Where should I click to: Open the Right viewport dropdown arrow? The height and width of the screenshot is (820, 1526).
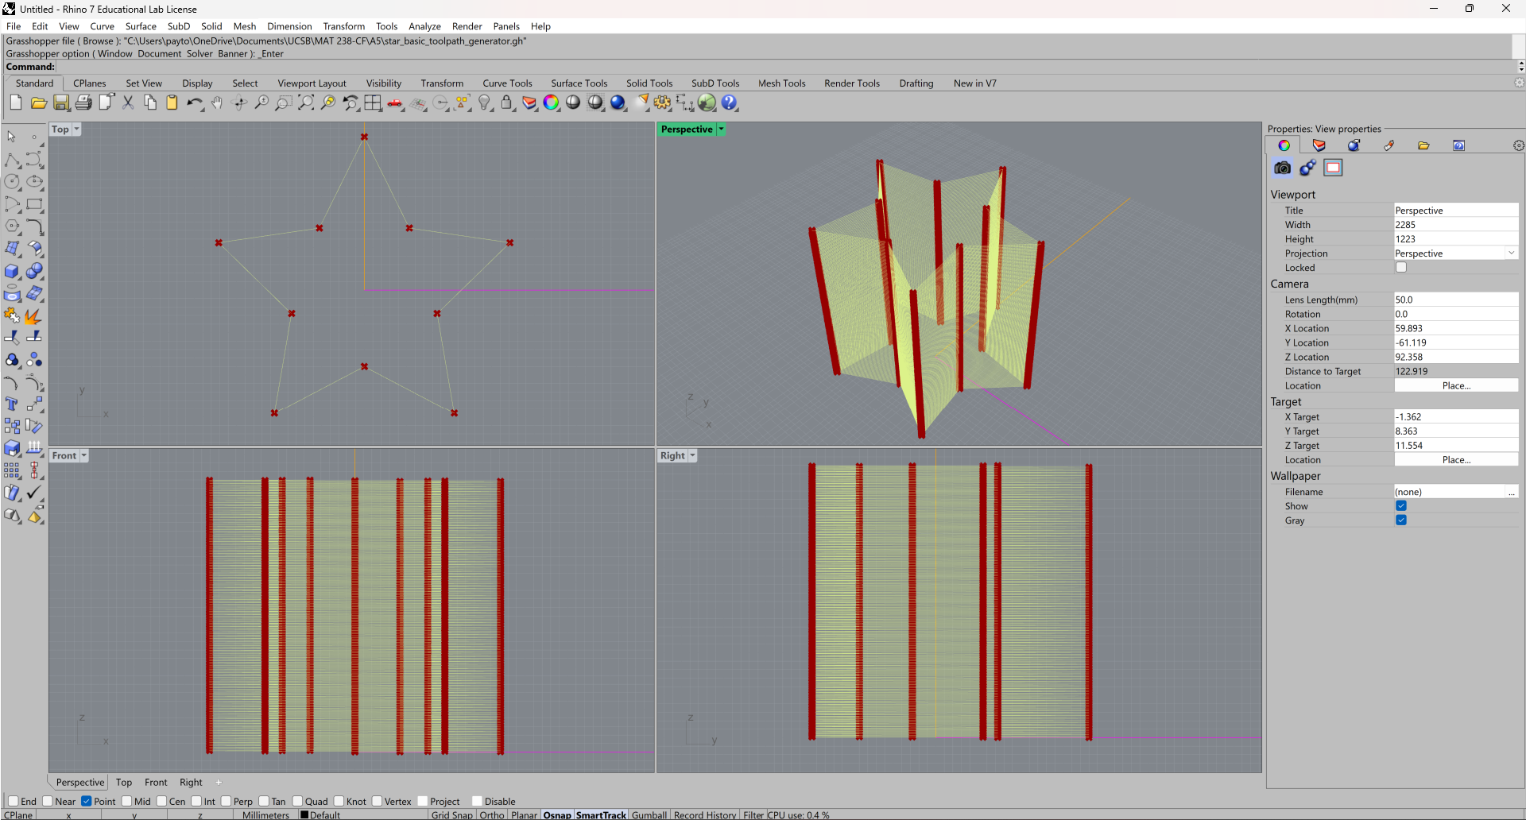(692, 456)
